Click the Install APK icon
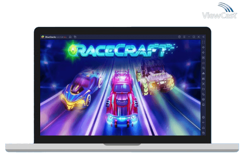 click(203, 73)
